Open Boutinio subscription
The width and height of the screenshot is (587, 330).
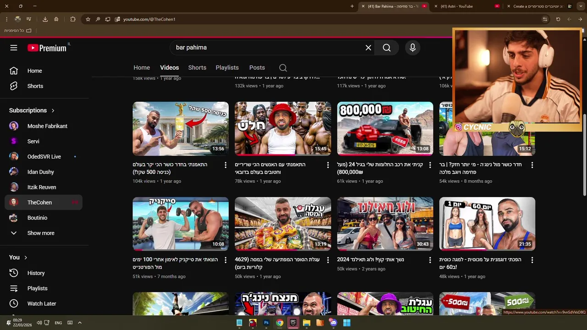[x=44, y=218]
